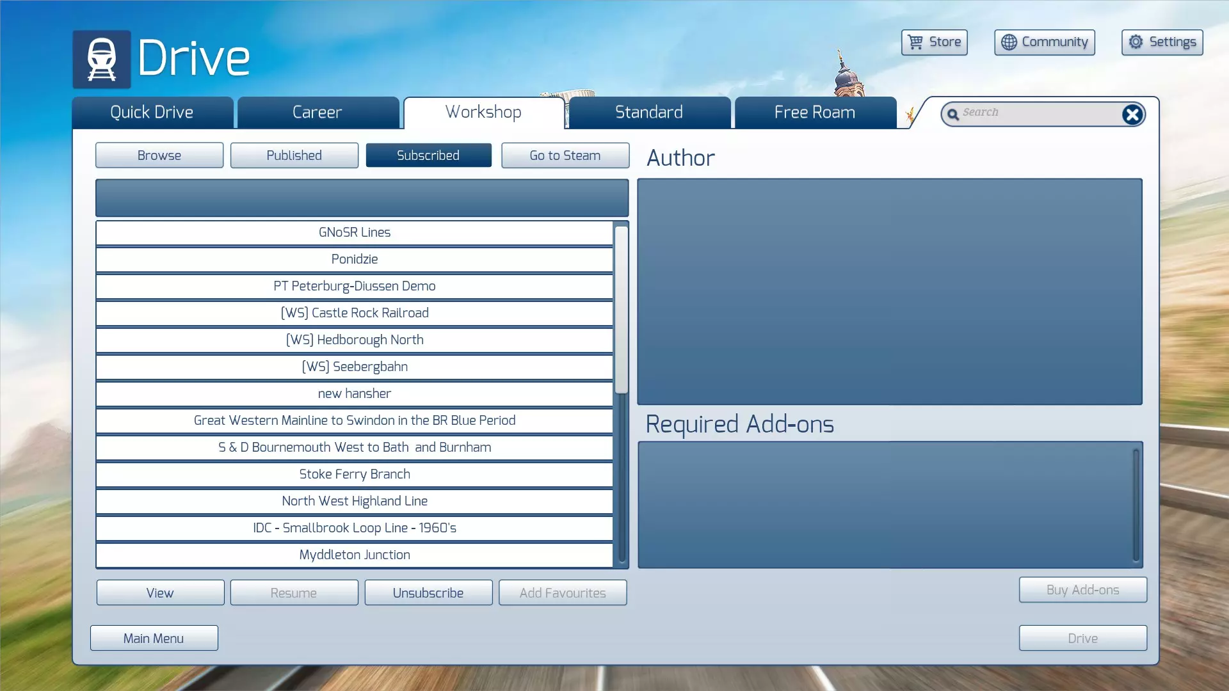1229x691 pixels.
Task: Toggle the Subscribed filter button
Action: click(x=428, y=155)
